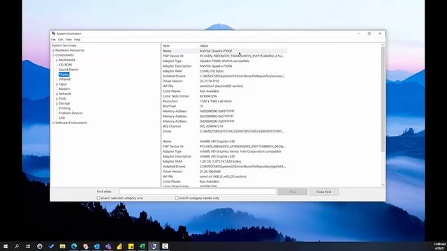
Task: Click the 'Find what' search field
Action: point(198,192)
